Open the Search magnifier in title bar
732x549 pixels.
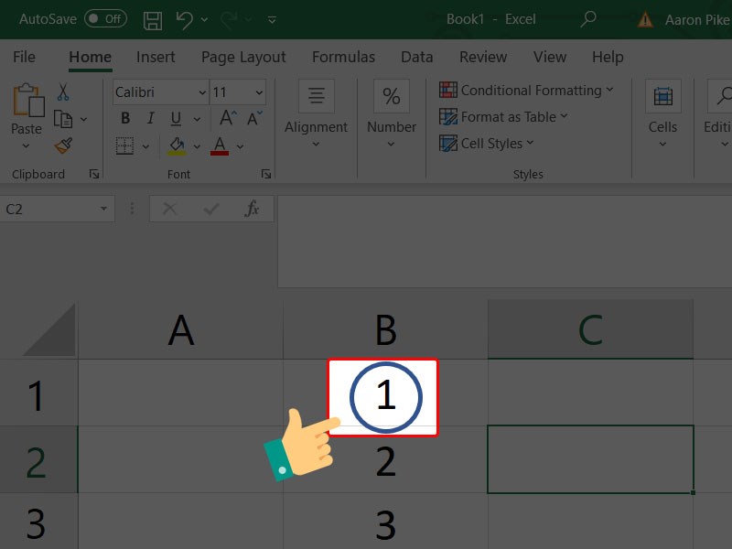(589, 19)
